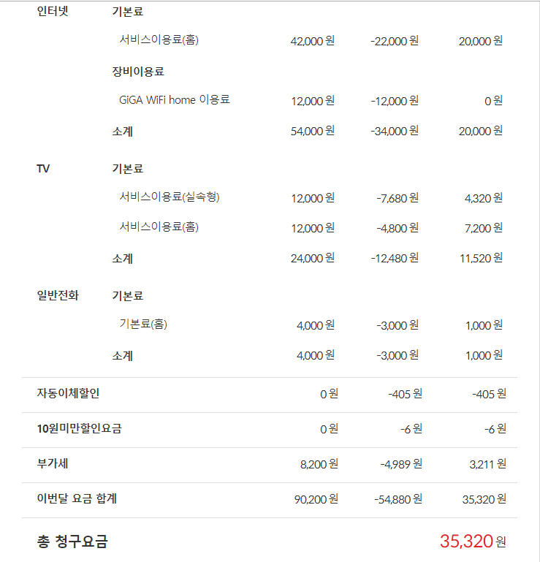Click the 이번달 요금 합계 label

(77, 499)
